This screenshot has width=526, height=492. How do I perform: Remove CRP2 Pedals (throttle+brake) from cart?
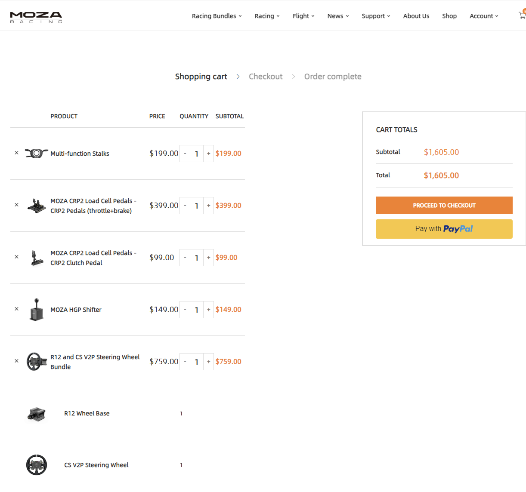point(16,205)
